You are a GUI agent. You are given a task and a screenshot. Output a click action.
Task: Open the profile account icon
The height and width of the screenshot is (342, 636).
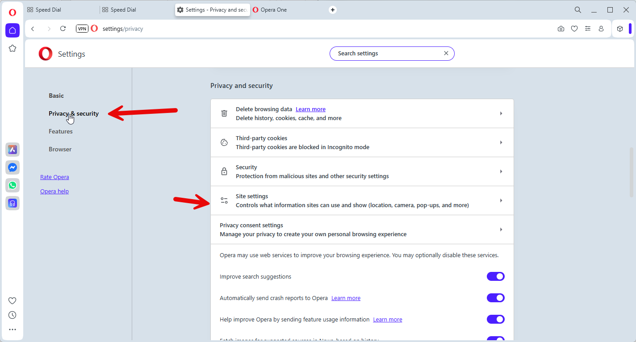coord(601,29)
